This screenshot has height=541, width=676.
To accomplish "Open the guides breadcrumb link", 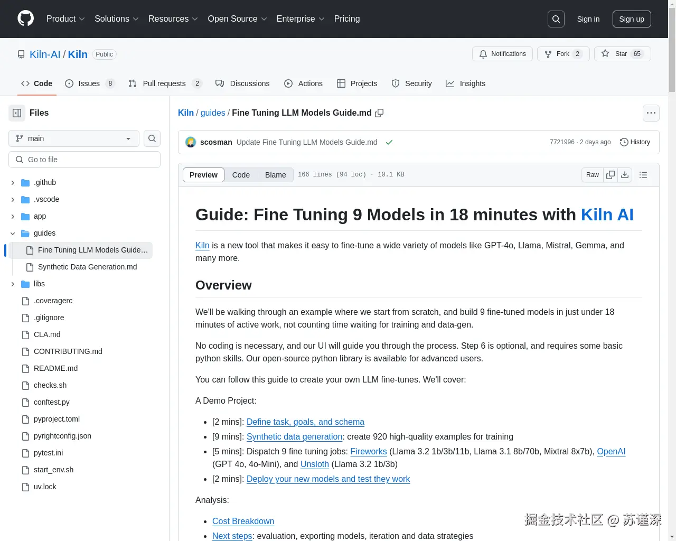I will tap(213, 113).
